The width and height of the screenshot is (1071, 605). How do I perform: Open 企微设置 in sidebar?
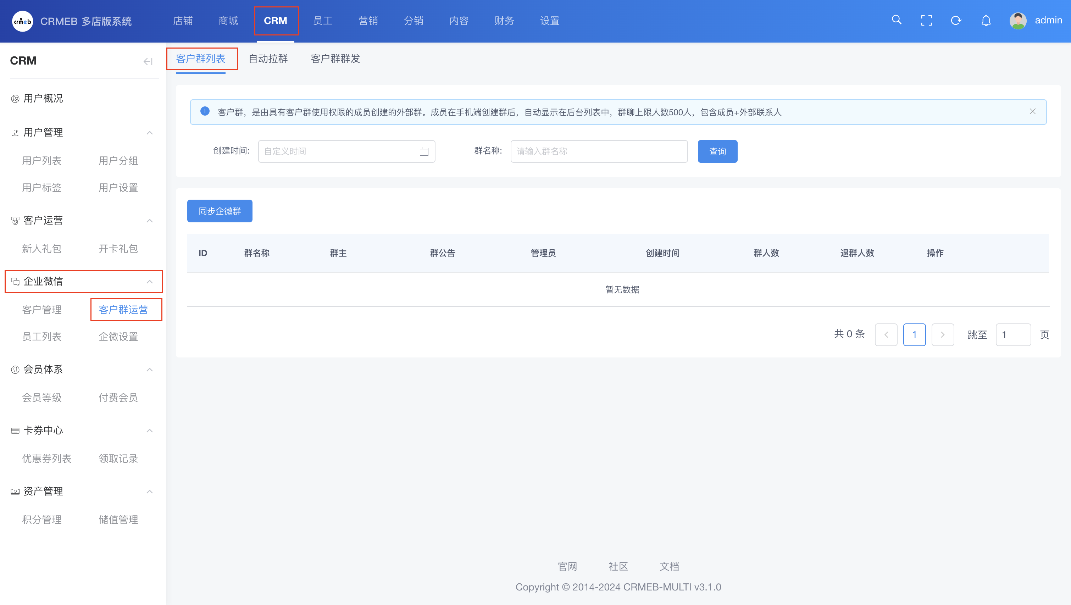click(118, 337)
